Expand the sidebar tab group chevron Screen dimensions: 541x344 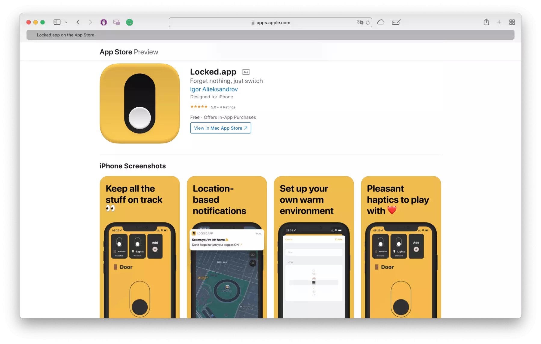click(66, 22)
